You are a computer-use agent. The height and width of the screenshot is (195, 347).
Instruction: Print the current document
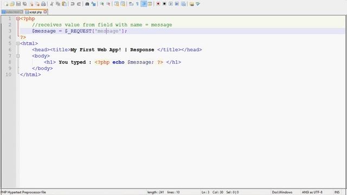tap(43, 4)
